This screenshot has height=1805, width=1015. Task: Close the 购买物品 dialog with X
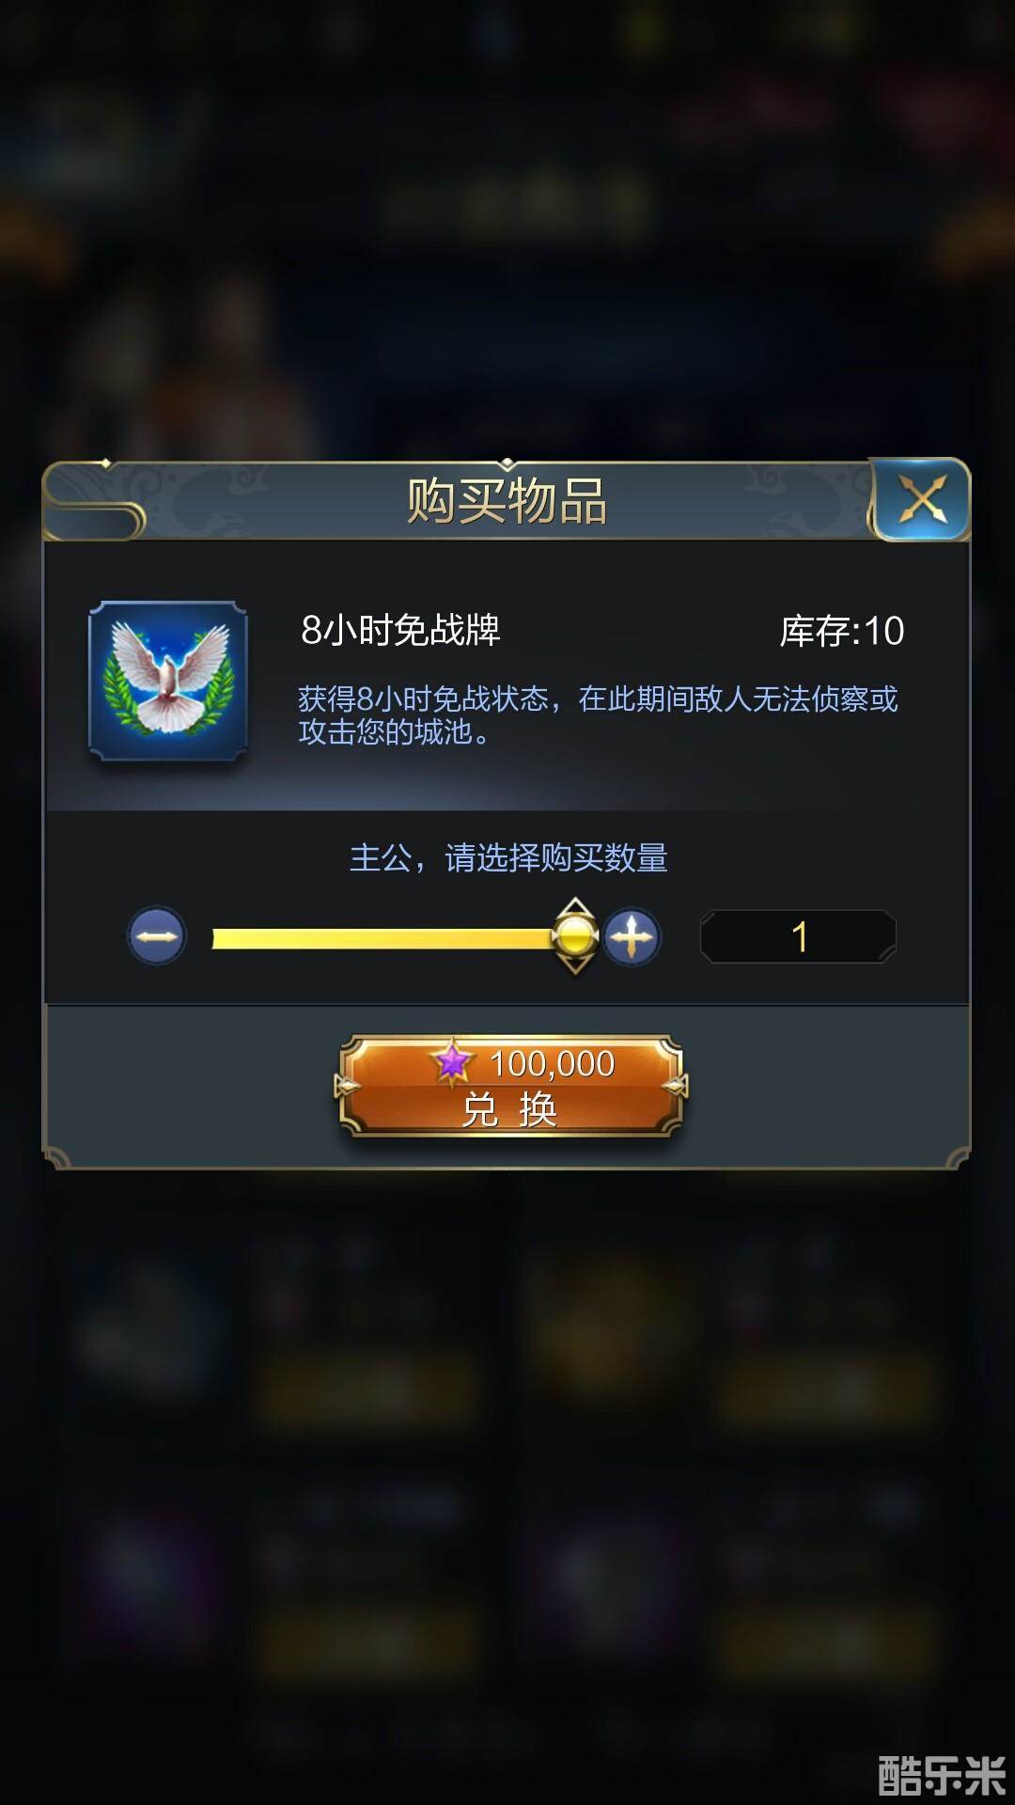coord(922,499)
